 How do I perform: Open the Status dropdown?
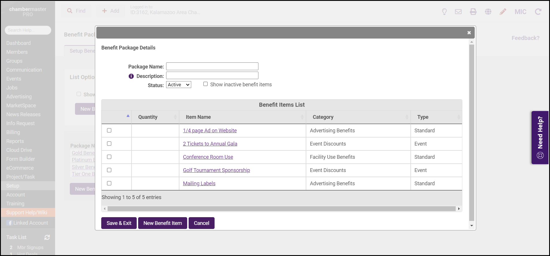coord(179,85)
